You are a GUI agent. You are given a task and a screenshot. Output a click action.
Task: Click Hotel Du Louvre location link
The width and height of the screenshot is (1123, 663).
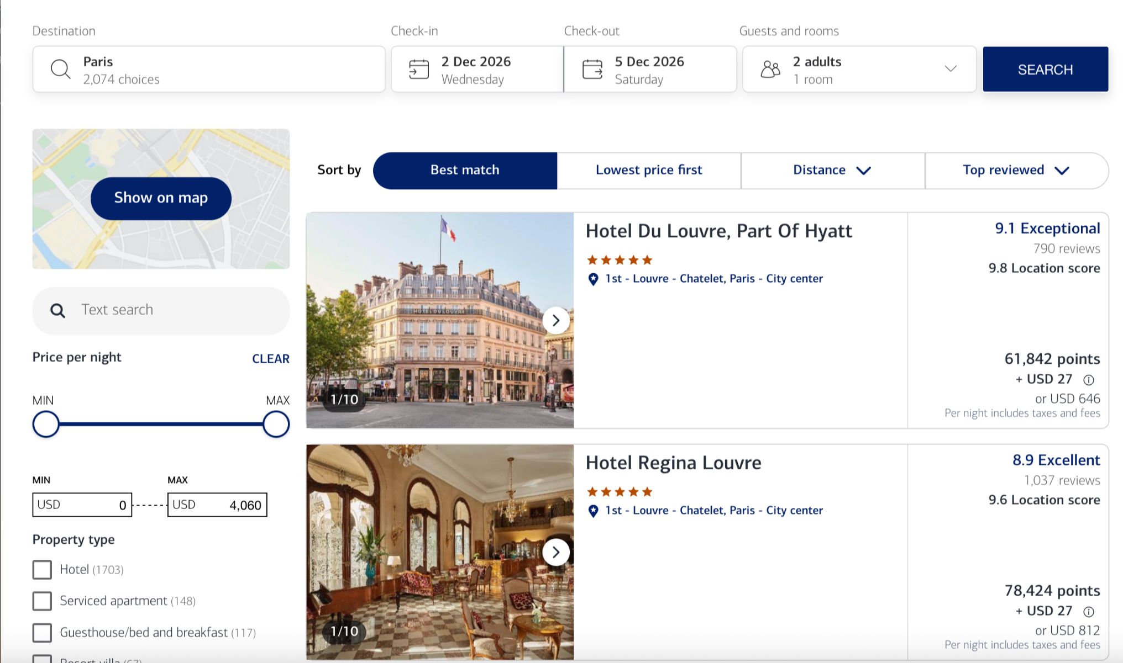pos(714,279)
